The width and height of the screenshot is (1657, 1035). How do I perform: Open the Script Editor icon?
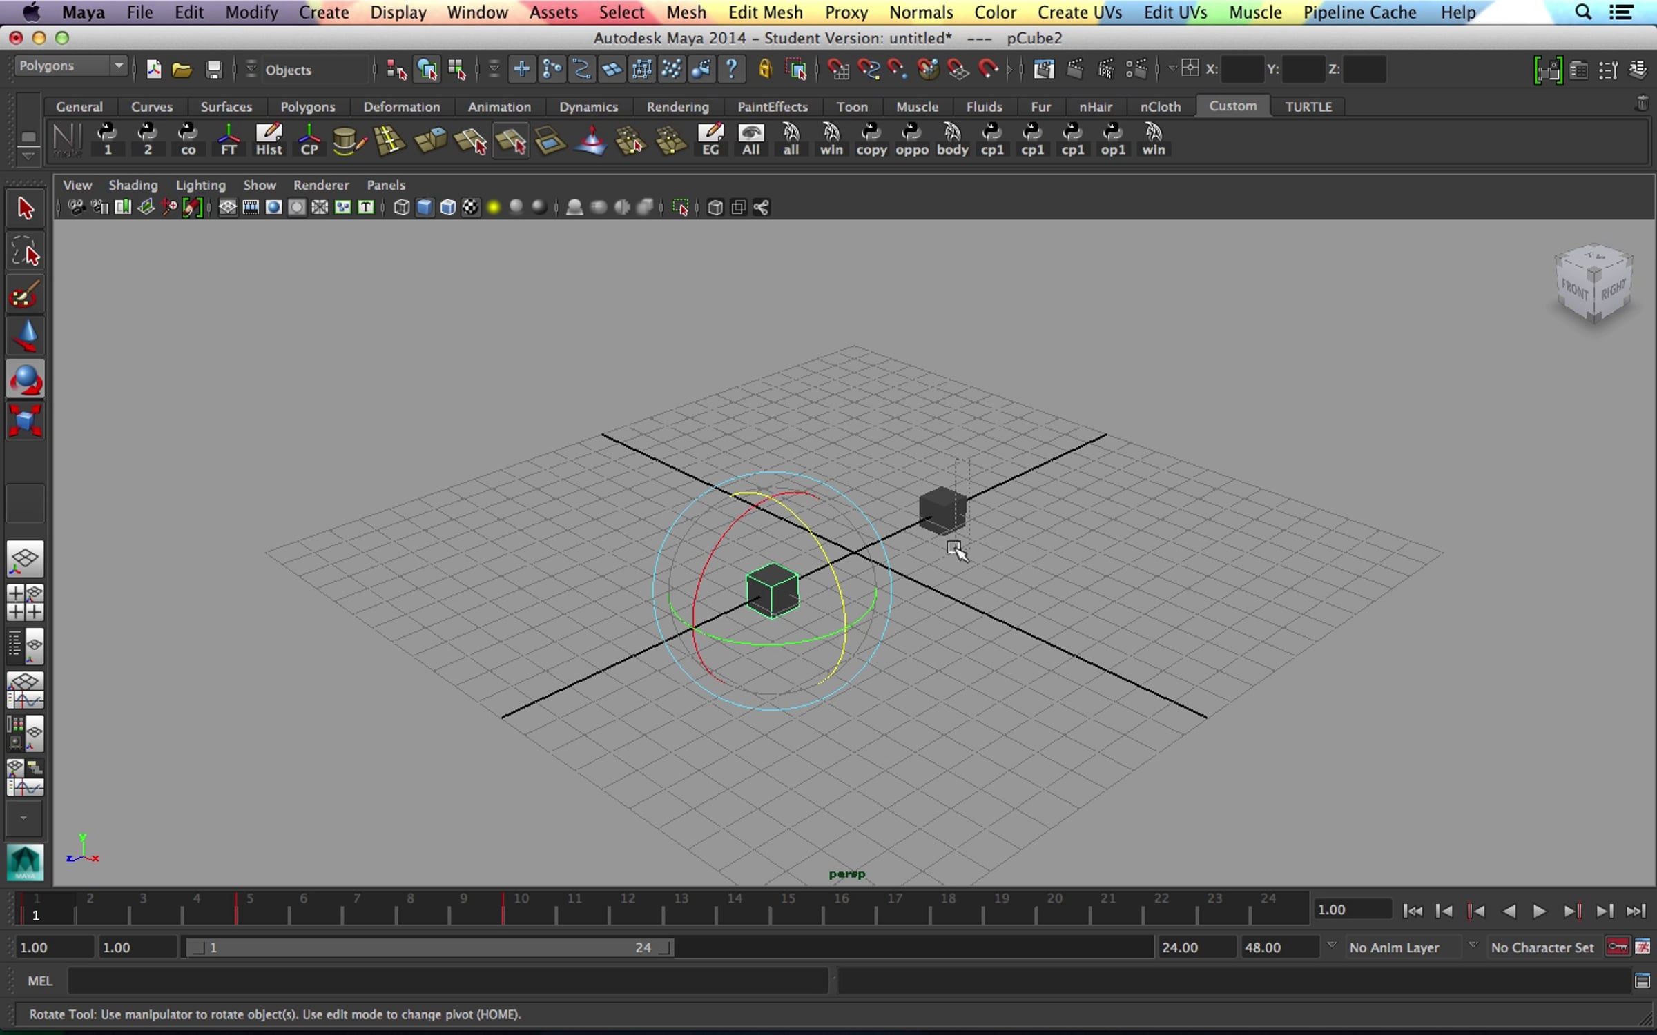click(x=1643, y=980)
